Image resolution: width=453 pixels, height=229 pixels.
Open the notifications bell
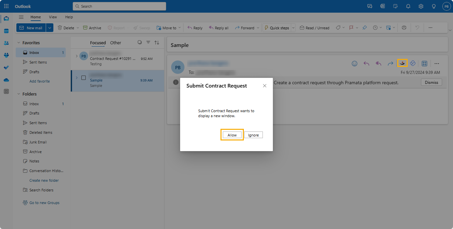(408, 6)
